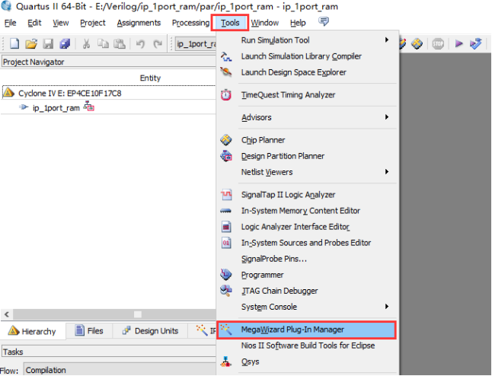Open JTAG Chain Debugger
Viewport: 492px width, 376px height.
pos(308,291)
